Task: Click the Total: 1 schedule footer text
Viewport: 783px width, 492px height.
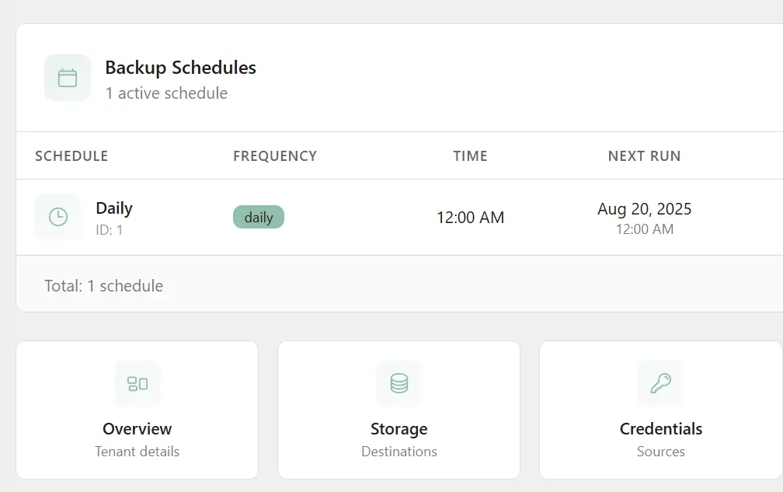Action: pyautogui.click(x=104, y=286)
